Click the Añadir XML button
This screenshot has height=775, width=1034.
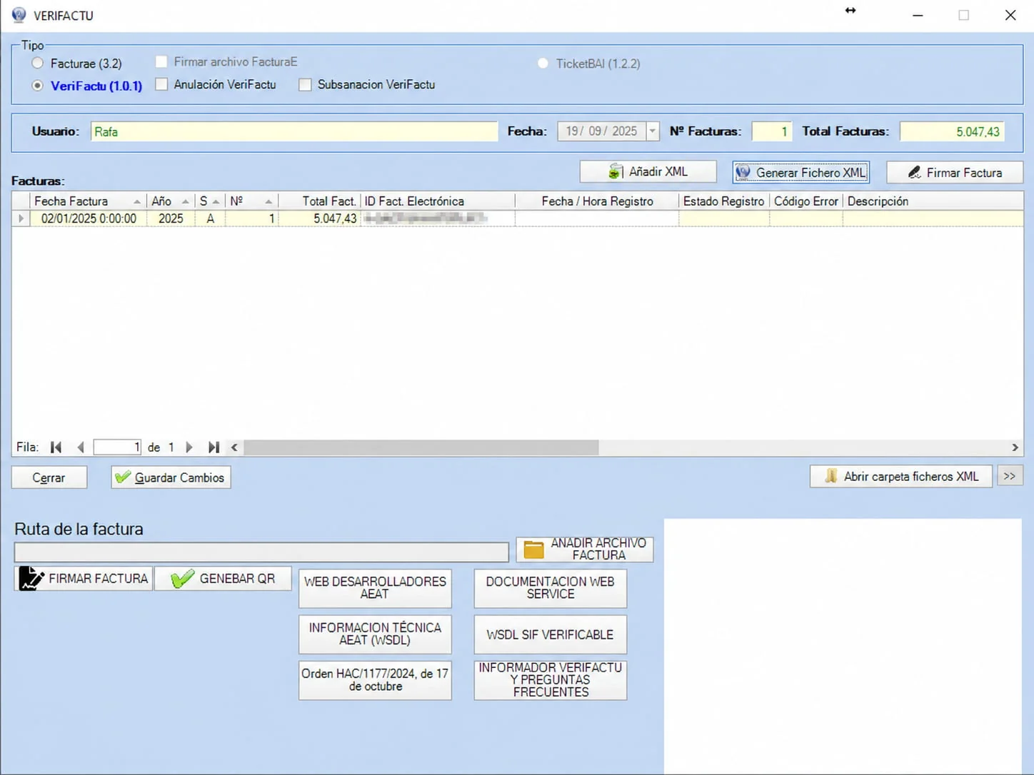(648, 172)
